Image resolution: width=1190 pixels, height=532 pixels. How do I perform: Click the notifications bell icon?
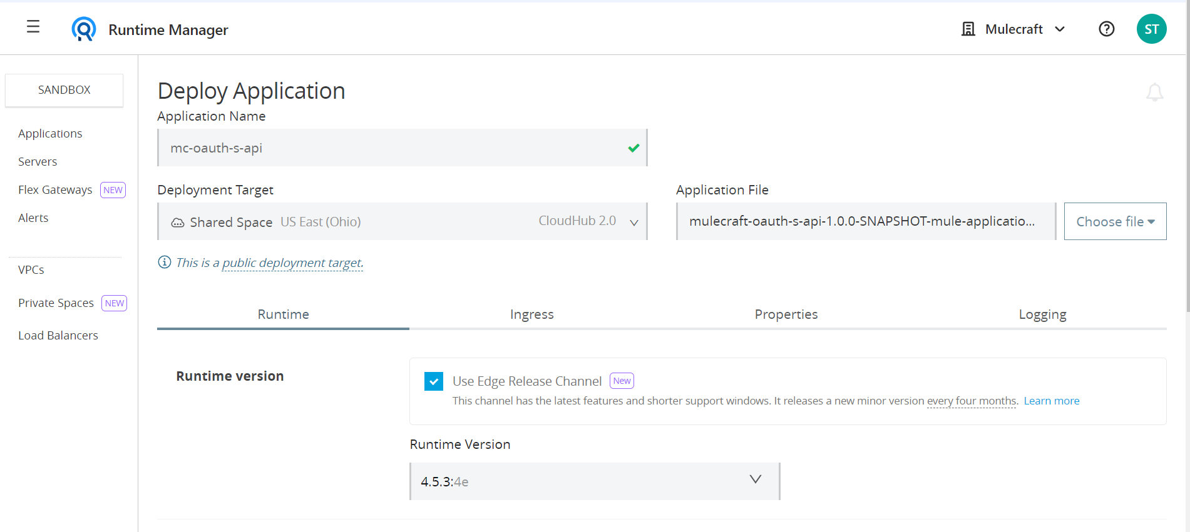(x=1154, y=93)
